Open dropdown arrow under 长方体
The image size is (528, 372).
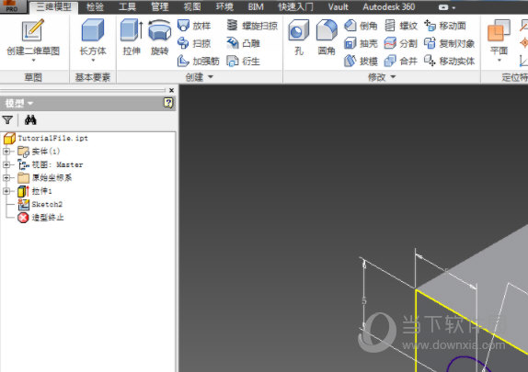(93, 61)
